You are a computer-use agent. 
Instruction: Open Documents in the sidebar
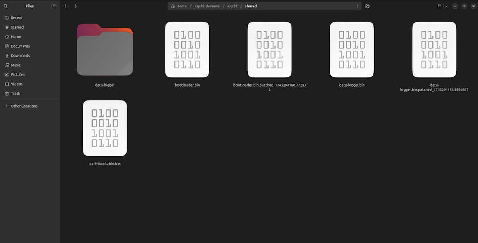coord(30,46)
